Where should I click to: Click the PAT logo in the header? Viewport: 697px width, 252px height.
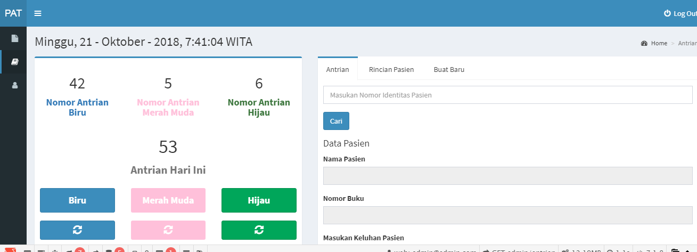pyautogui.click(x=13, y=13)
